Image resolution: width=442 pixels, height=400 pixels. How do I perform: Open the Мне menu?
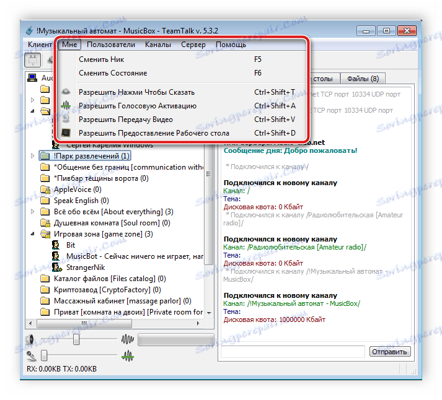click(x=69, y=45)
